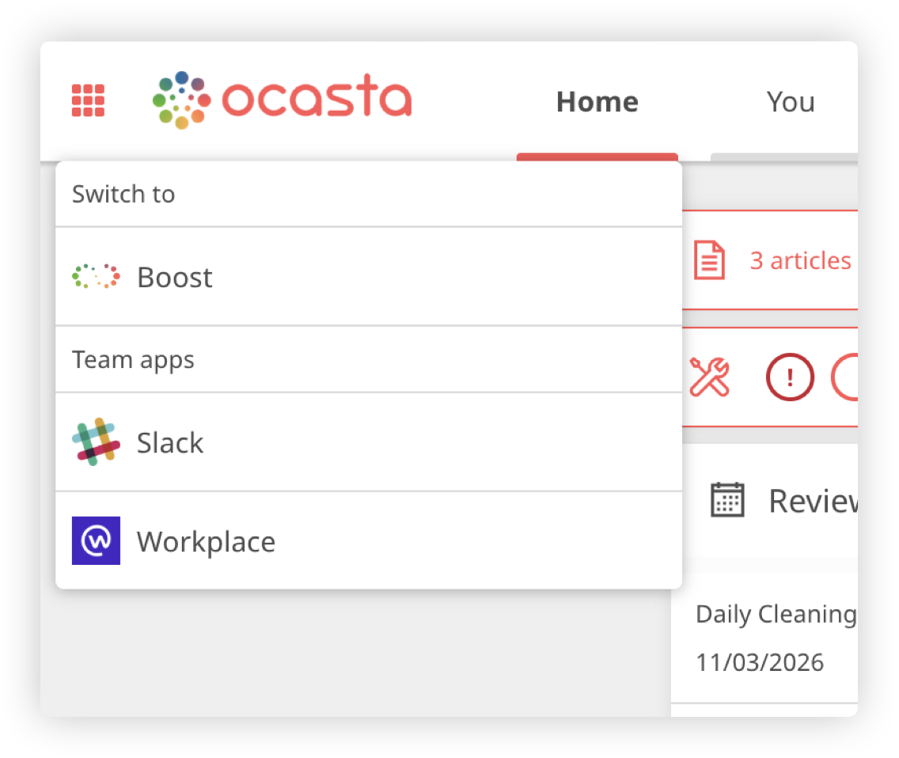Open Slack from Team apps

[369, 442]
